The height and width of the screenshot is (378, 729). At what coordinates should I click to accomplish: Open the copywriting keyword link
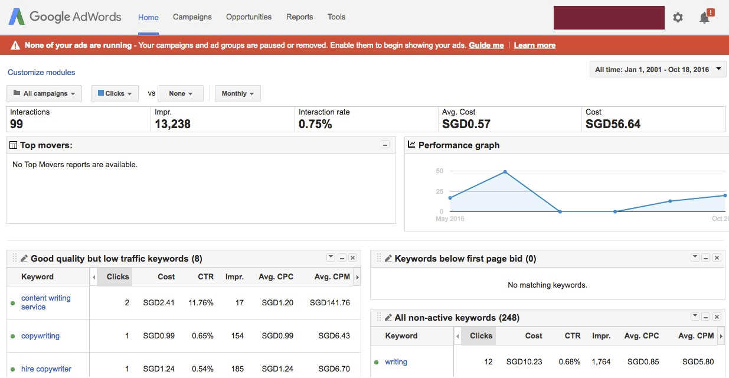coord(40,336)
